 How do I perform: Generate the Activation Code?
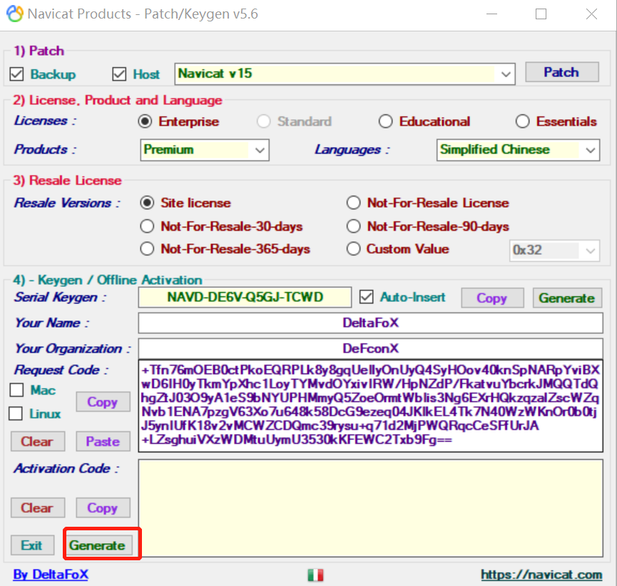point(98,545)
